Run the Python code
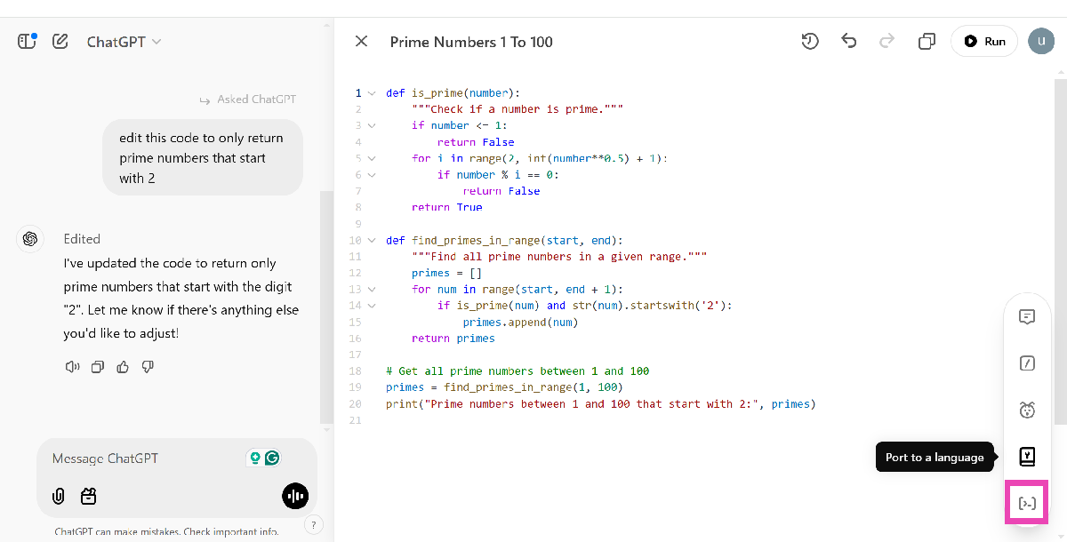This screenshot has width=1067, height=558. 984,41
